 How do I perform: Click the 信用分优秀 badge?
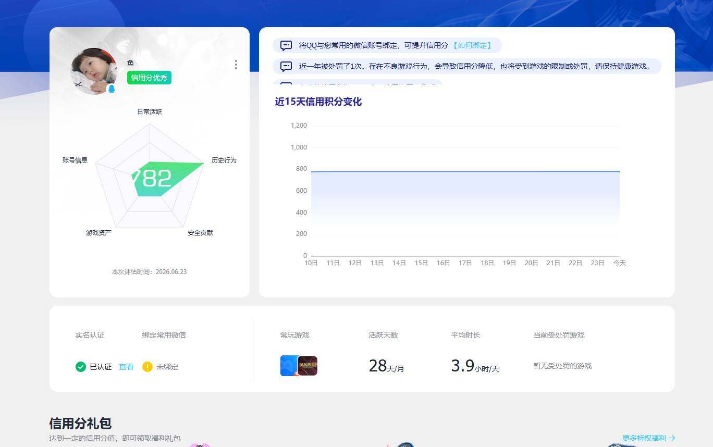149,78
